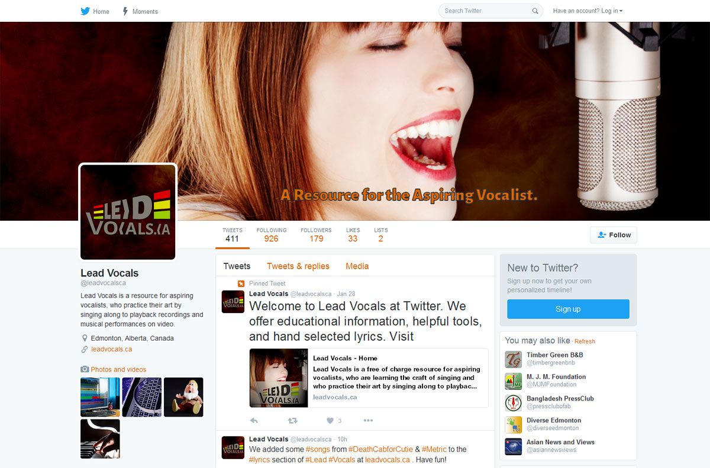Click avatar on the 10h tweet

233,447
